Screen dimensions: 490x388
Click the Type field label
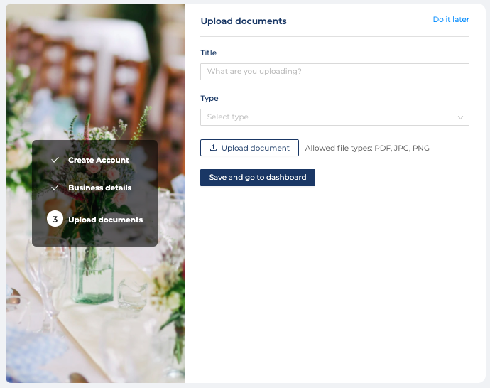pyautogui.click(x=209, y=98)
